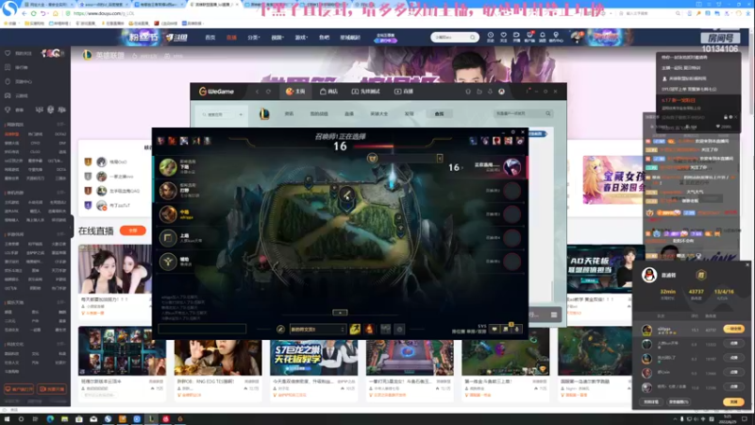This screenshot has height=425, width=755.
Task: Open hamburger menu at WeGame panel bottom right
Action: coord(554,314)
